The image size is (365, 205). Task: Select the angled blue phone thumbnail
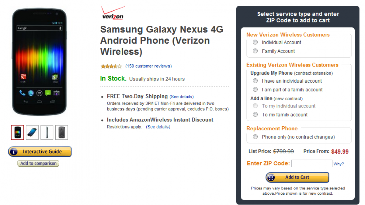[32, 132]
